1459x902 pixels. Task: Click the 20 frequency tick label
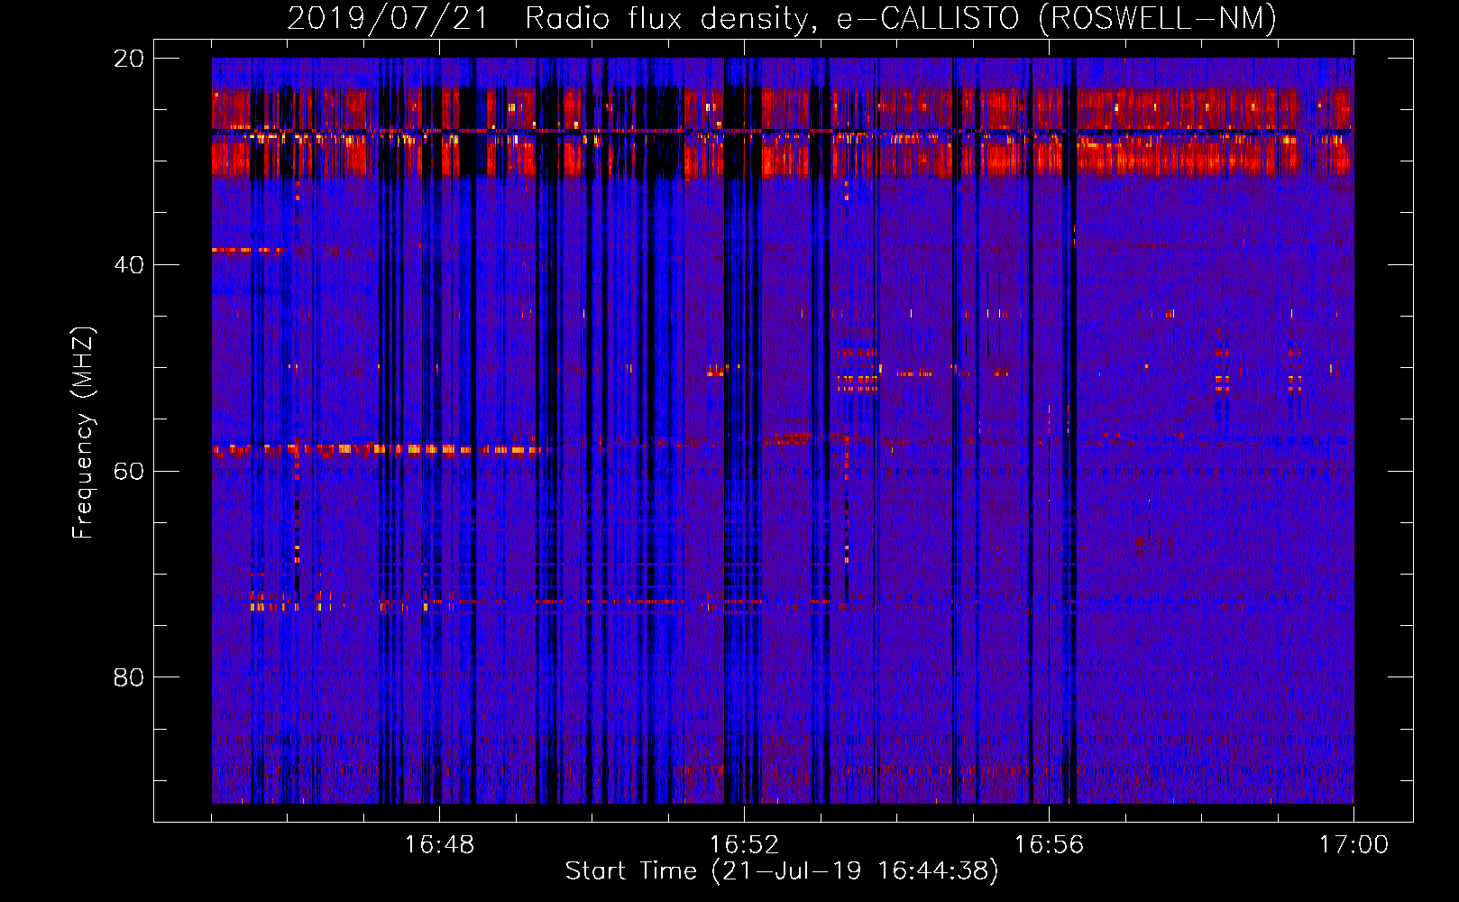coord(129,59)
